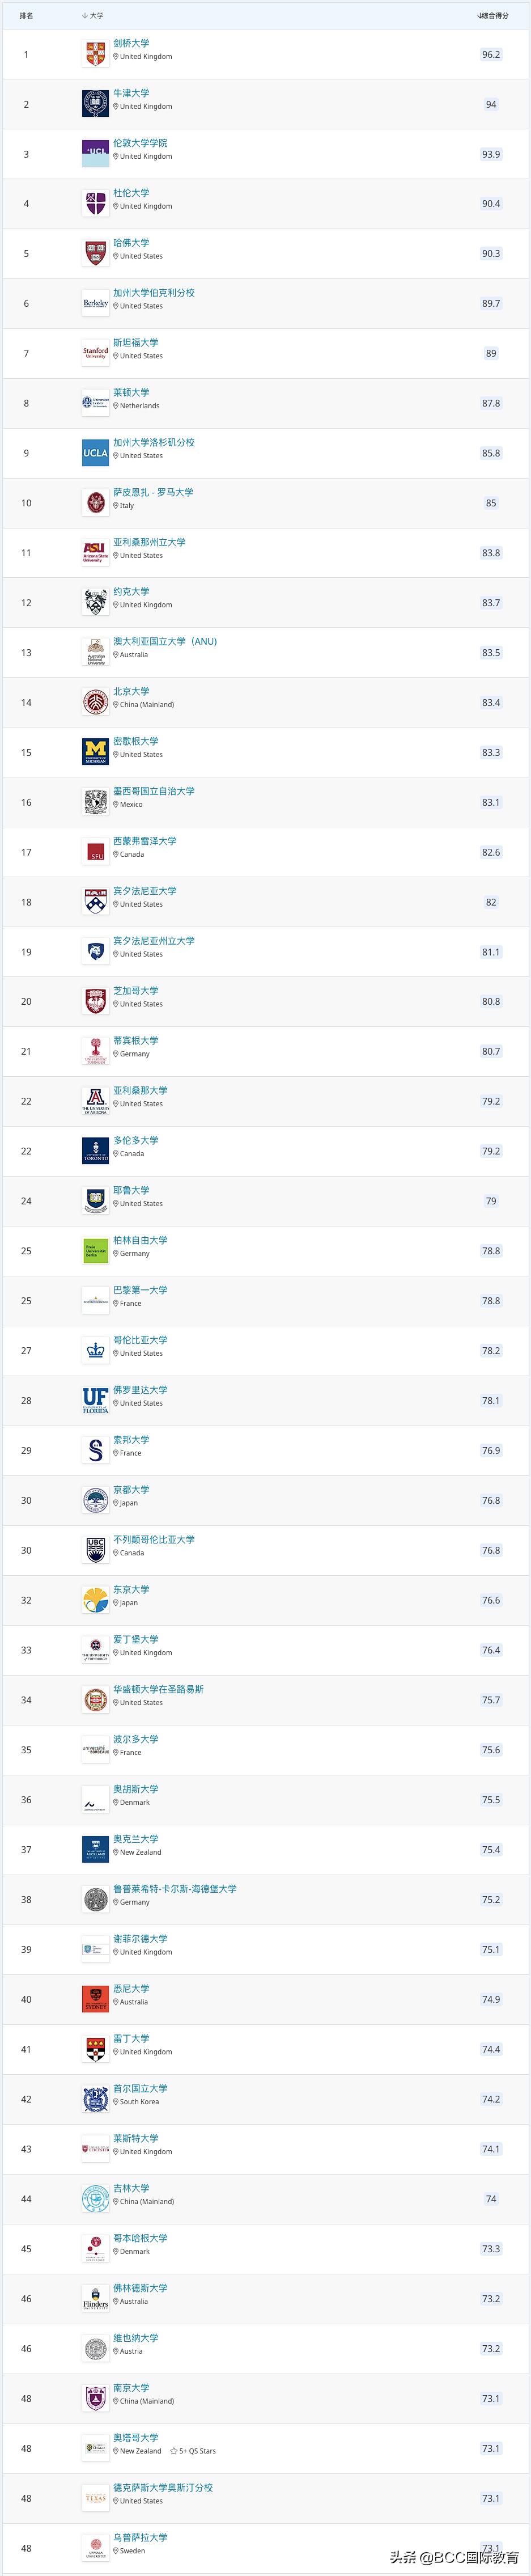Sort by the 大学 column header
The height and width of the screenshot is (2576, 531).
coord(95,16)
